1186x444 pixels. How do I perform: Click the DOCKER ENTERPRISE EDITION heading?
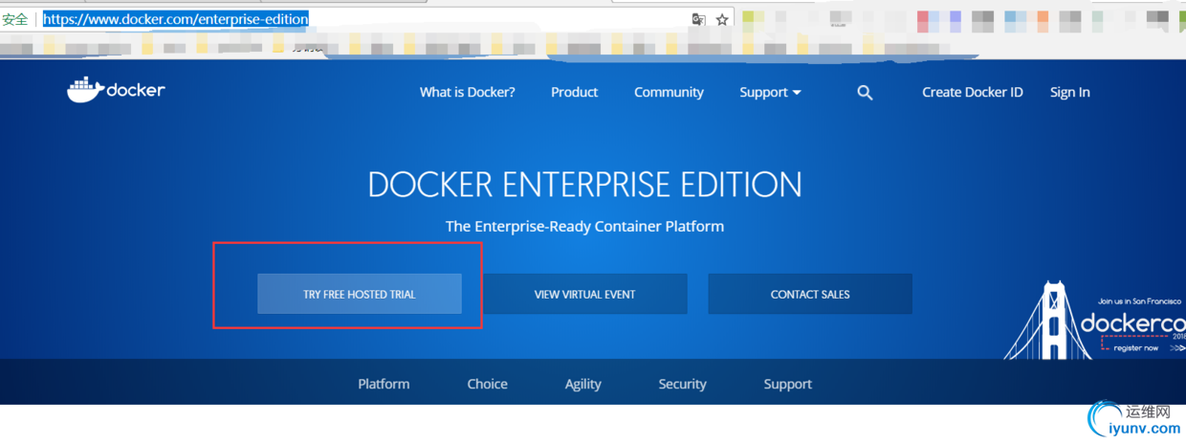pyautogui.click(x=584, y=185)
